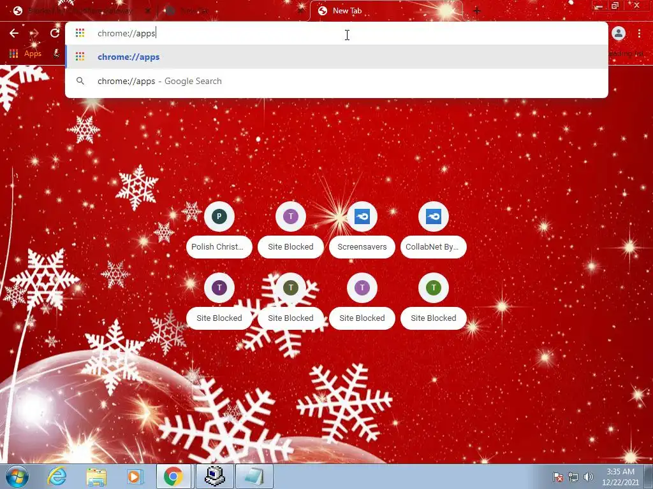The width and height of the screenshot is (653, 489).
Task: Open the CollabNet By... shortcut tile
Action: [x=434, y=230]
